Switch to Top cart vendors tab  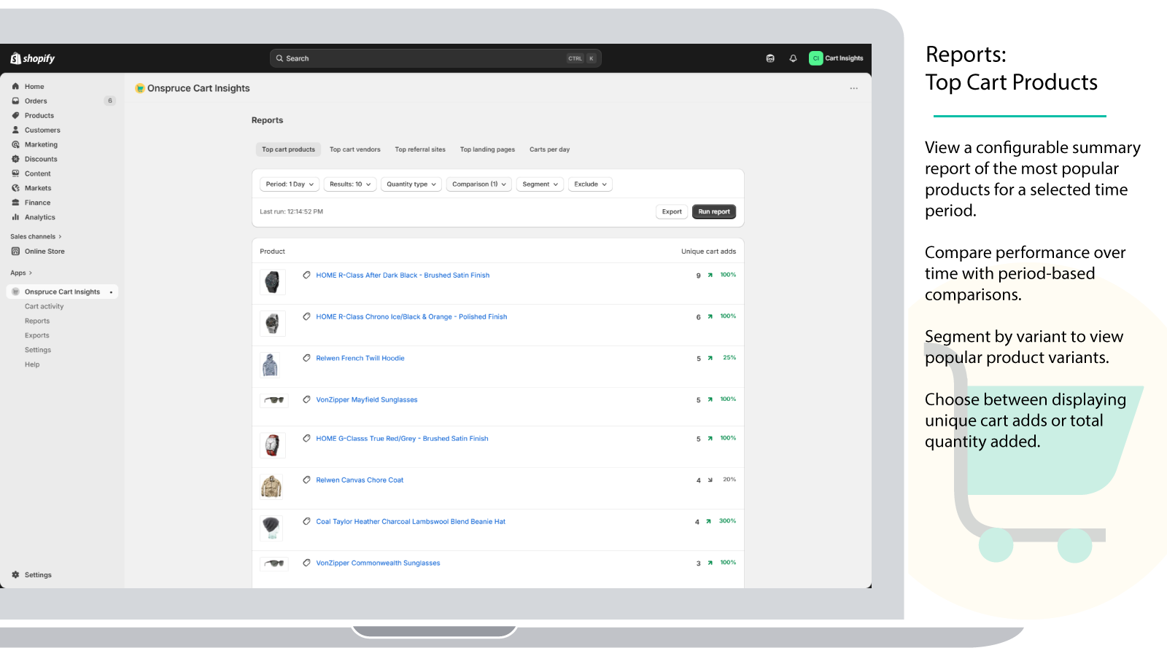point(355,149)
